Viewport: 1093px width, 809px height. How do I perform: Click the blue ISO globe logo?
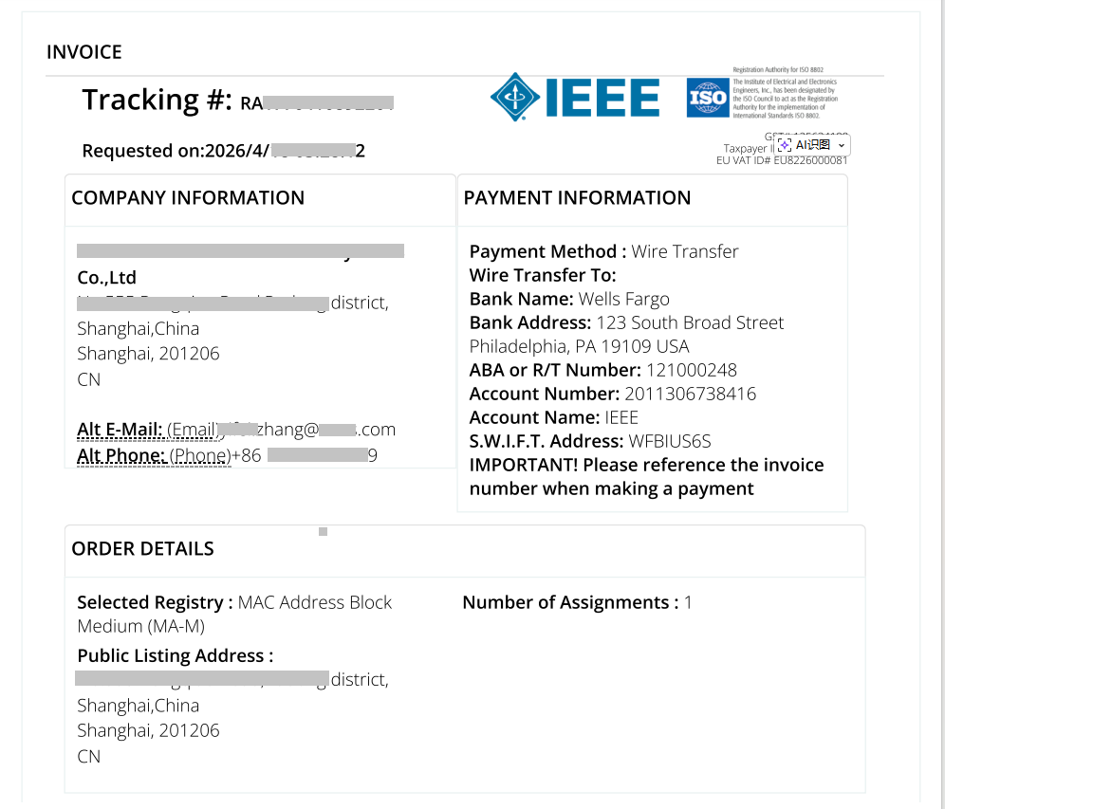[708, 98]
